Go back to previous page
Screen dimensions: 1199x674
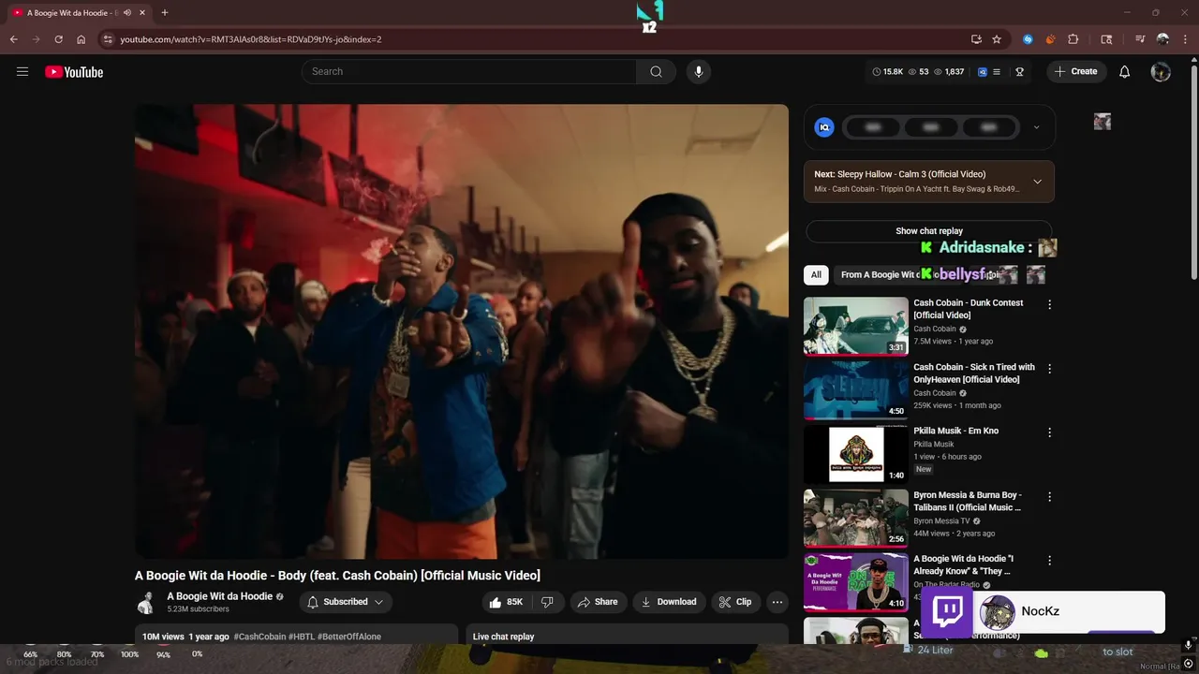point(13,39)
